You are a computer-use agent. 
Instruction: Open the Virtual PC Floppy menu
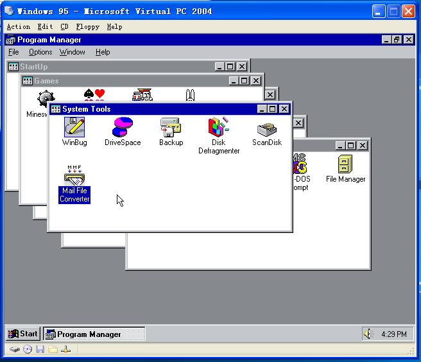pos(87,26)
